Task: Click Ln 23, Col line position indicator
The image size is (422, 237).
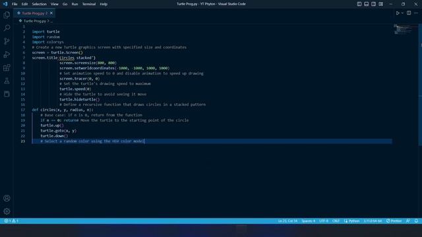Action: [287, 221]
